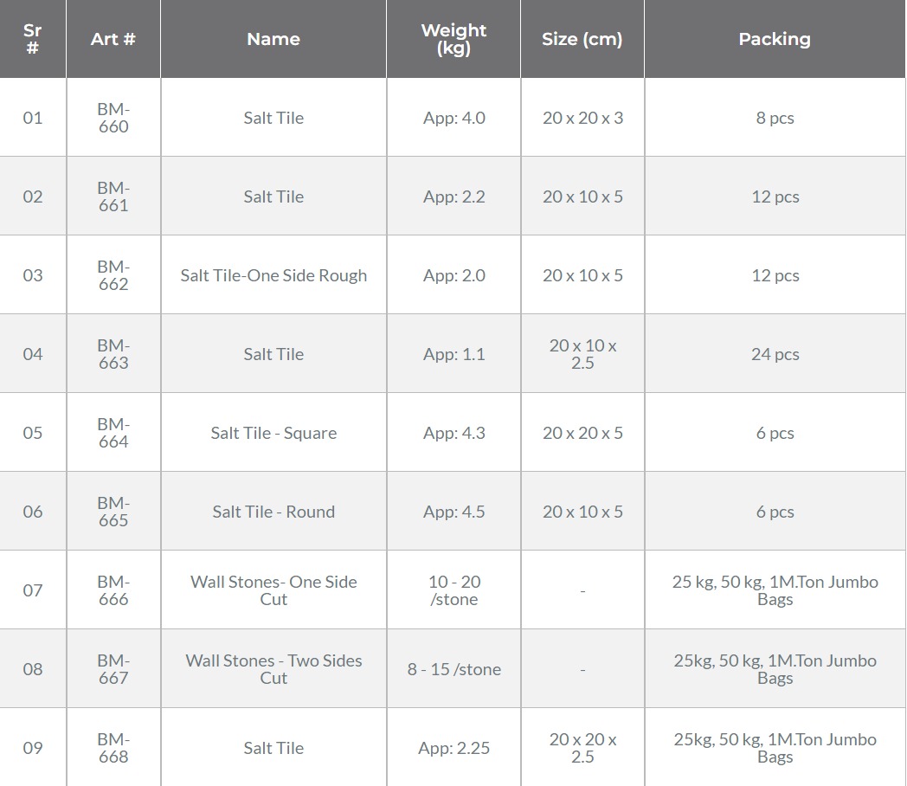Click the 8 - 15 /stone weight cell
Screen dimensions: 907x786
click(454, 668)
